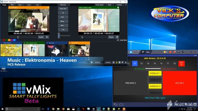Play the preview video in vMix

(x=47, y=37)
